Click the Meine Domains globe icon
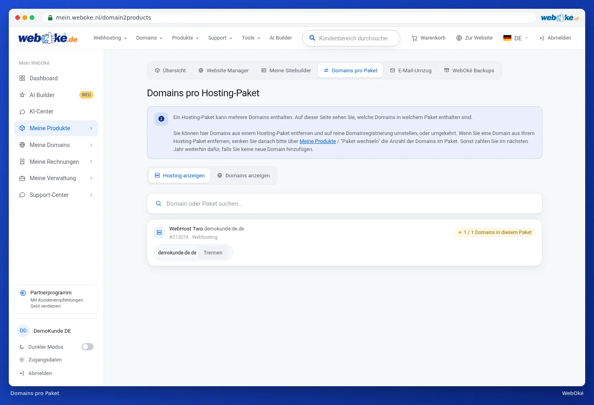594x405 pixels. point(22,145)
